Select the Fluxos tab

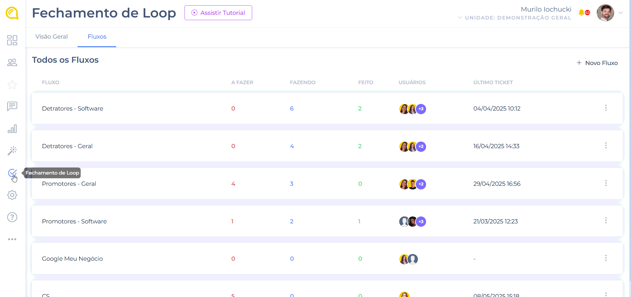97,37
